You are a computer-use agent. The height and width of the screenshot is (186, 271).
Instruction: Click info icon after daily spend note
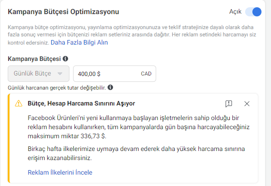coord(110,87)
